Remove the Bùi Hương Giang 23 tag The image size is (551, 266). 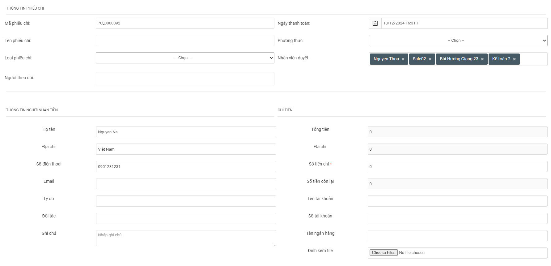point(482,59)
